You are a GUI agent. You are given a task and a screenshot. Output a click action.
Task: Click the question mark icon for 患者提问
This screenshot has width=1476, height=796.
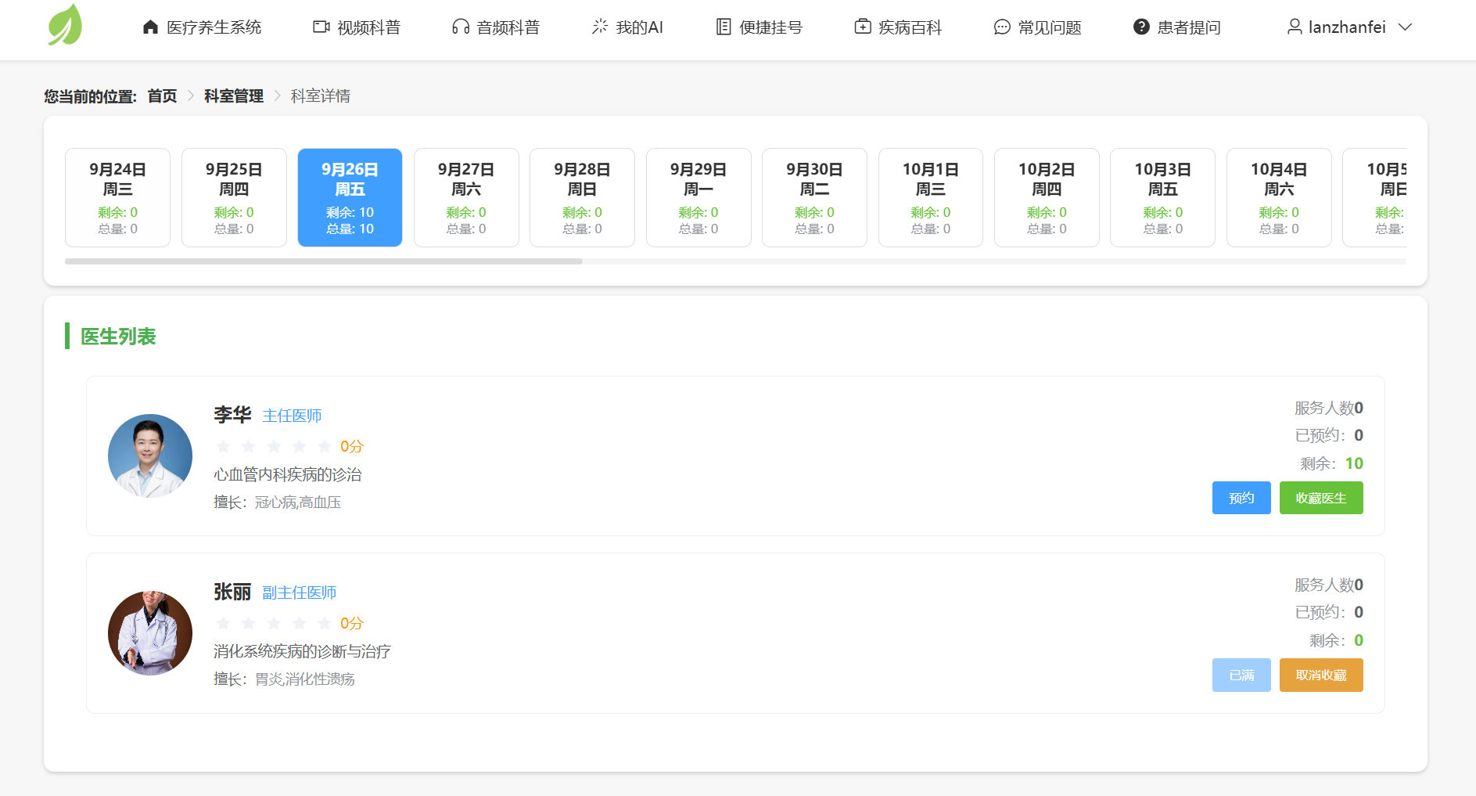coord(1142,27)
